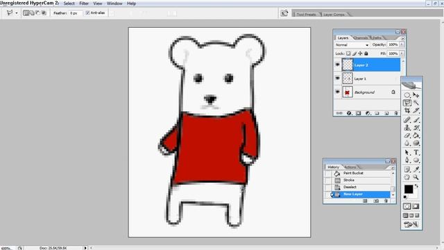Delete current state in History panel
The image size is (444, 250).
[386, 201]
